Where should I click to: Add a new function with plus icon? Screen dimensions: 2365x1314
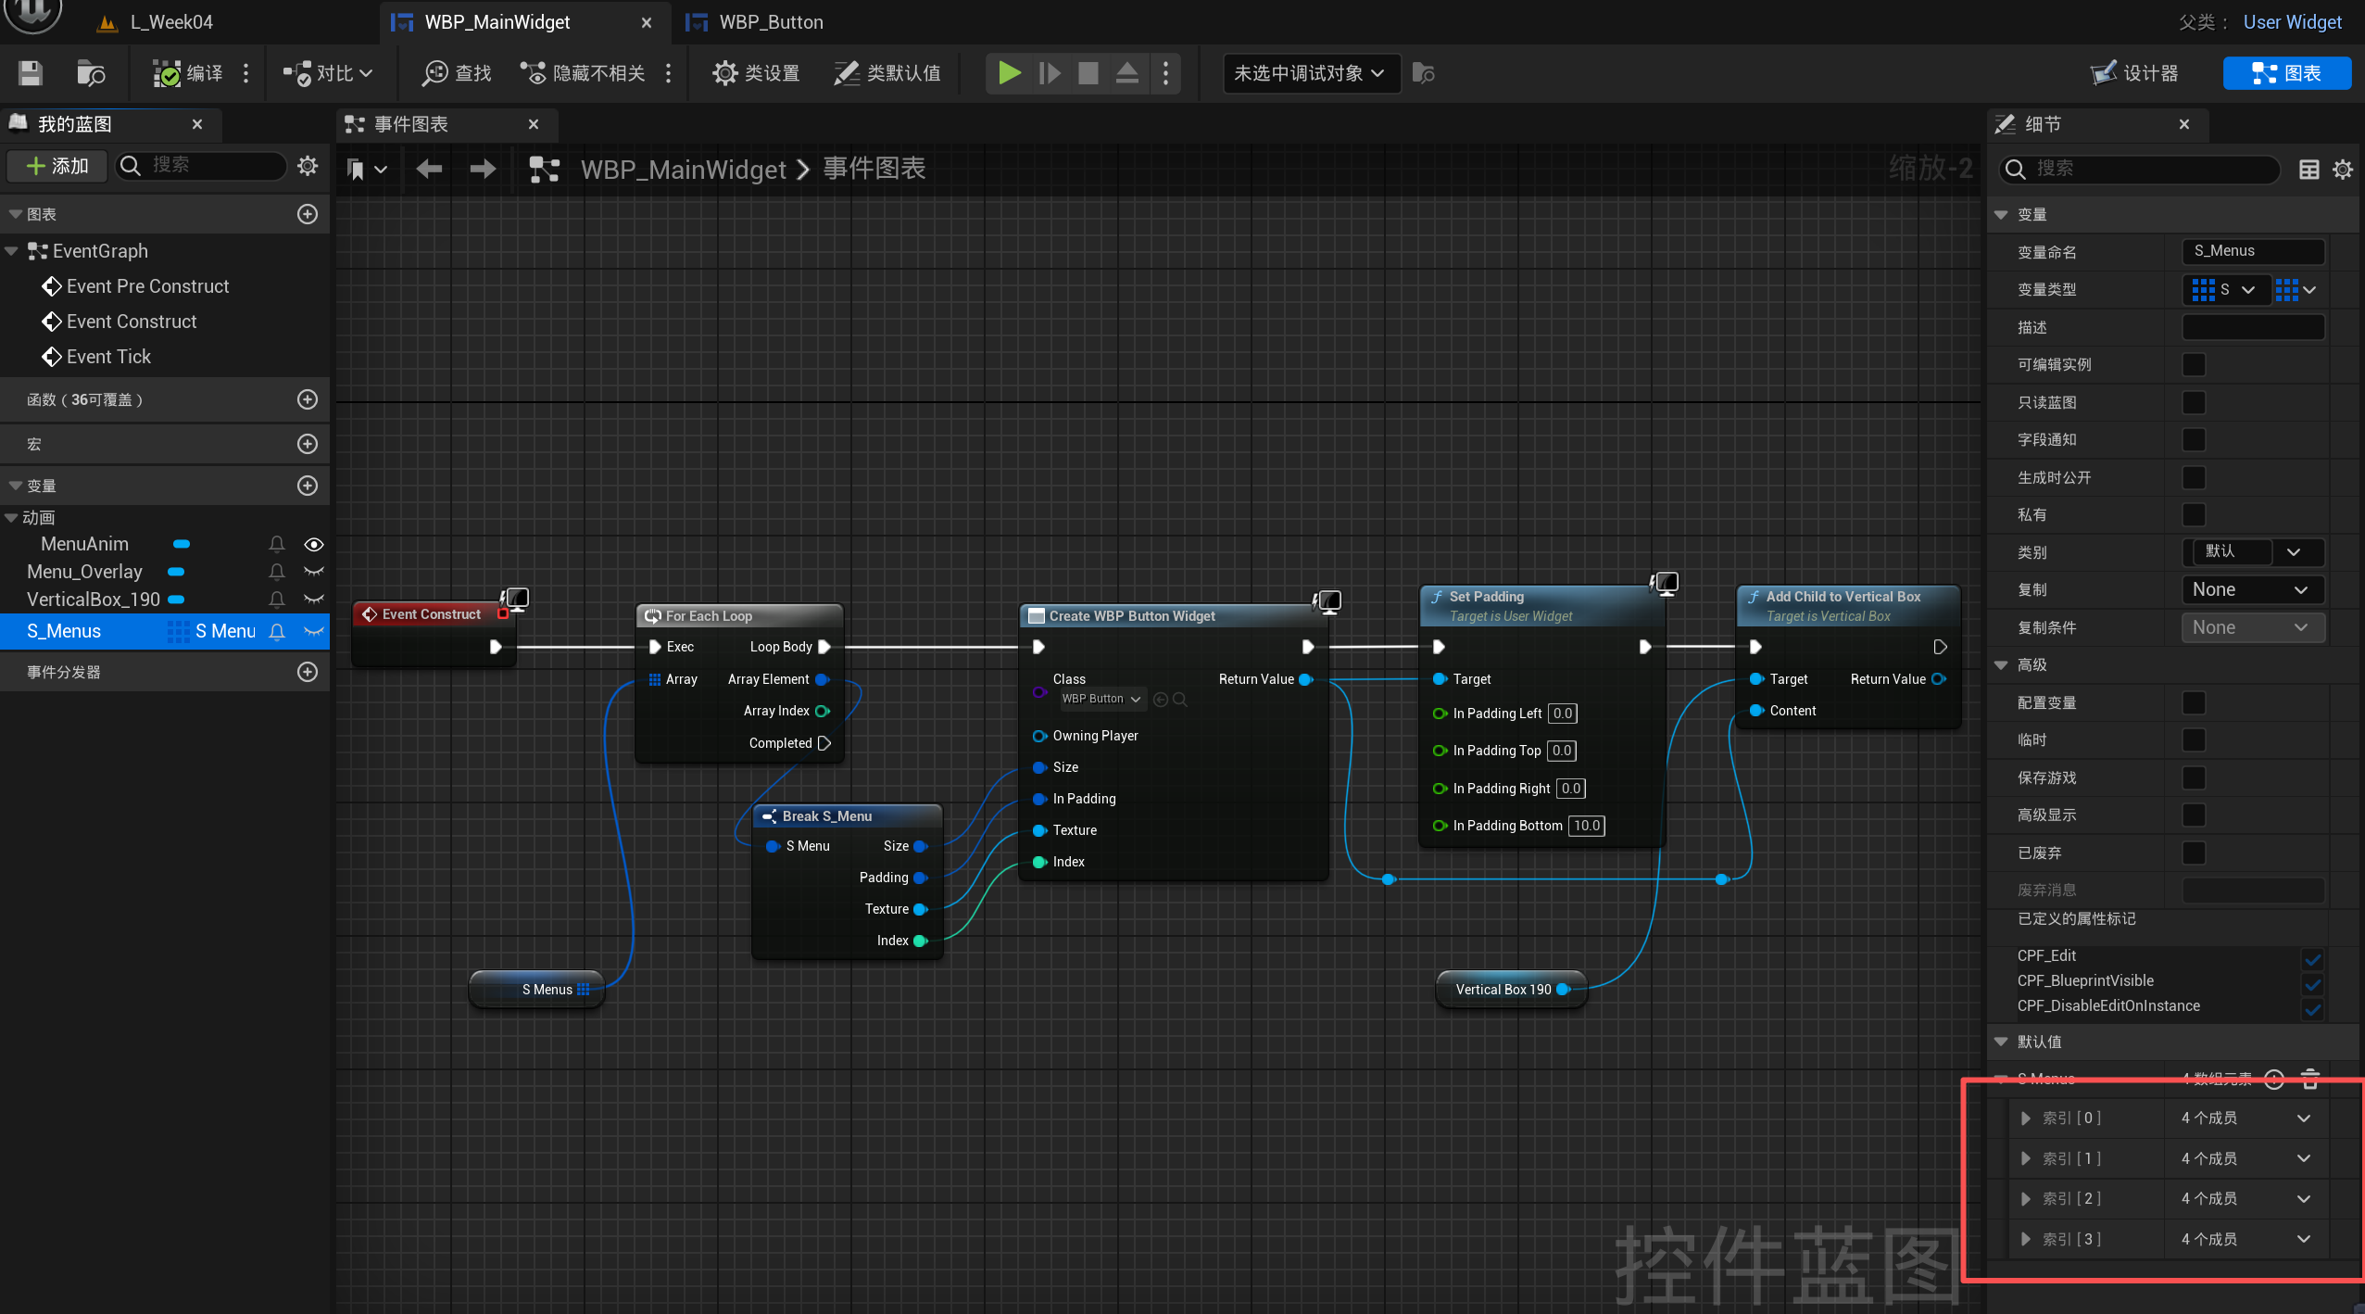(x=308, y=399)
